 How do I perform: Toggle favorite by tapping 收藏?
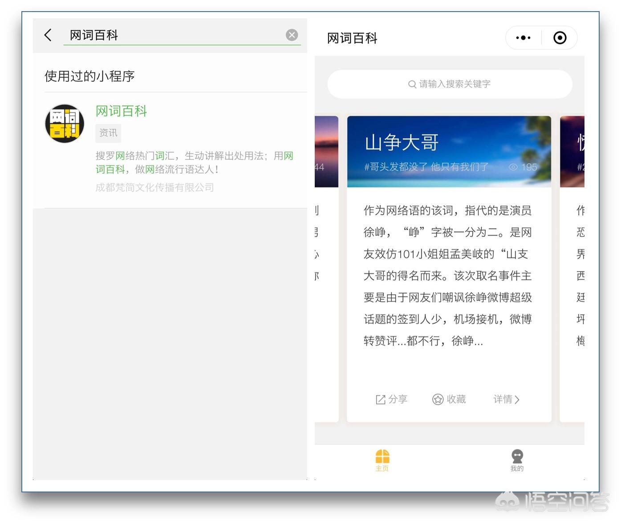450,399
